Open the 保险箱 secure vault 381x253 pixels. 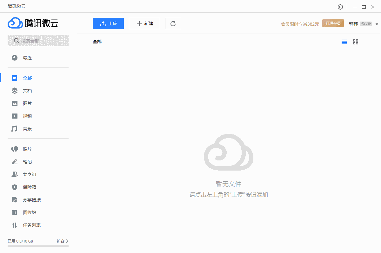27,187
